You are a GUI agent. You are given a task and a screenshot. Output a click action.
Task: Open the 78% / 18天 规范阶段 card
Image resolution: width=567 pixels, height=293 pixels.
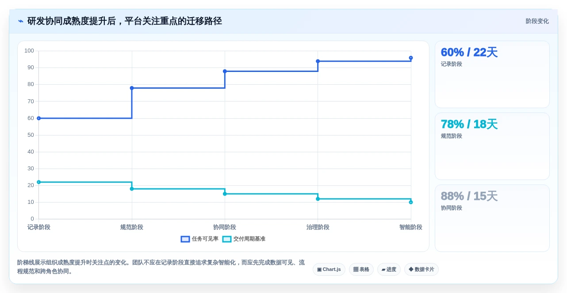pos(492,146)
